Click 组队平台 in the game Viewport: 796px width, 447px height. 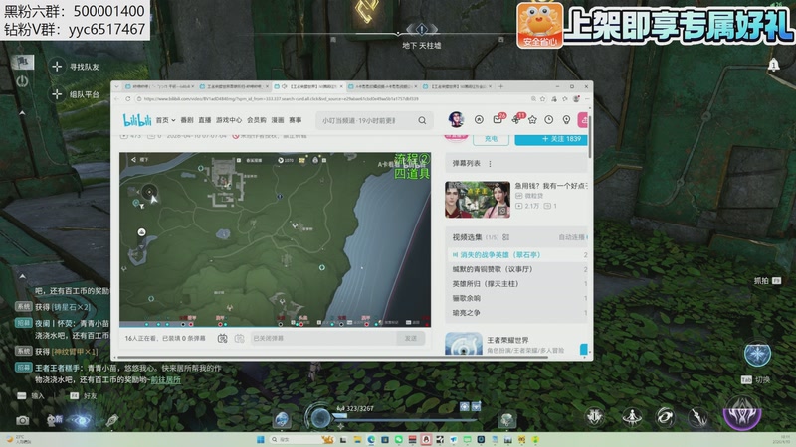(x=85, y=94)
